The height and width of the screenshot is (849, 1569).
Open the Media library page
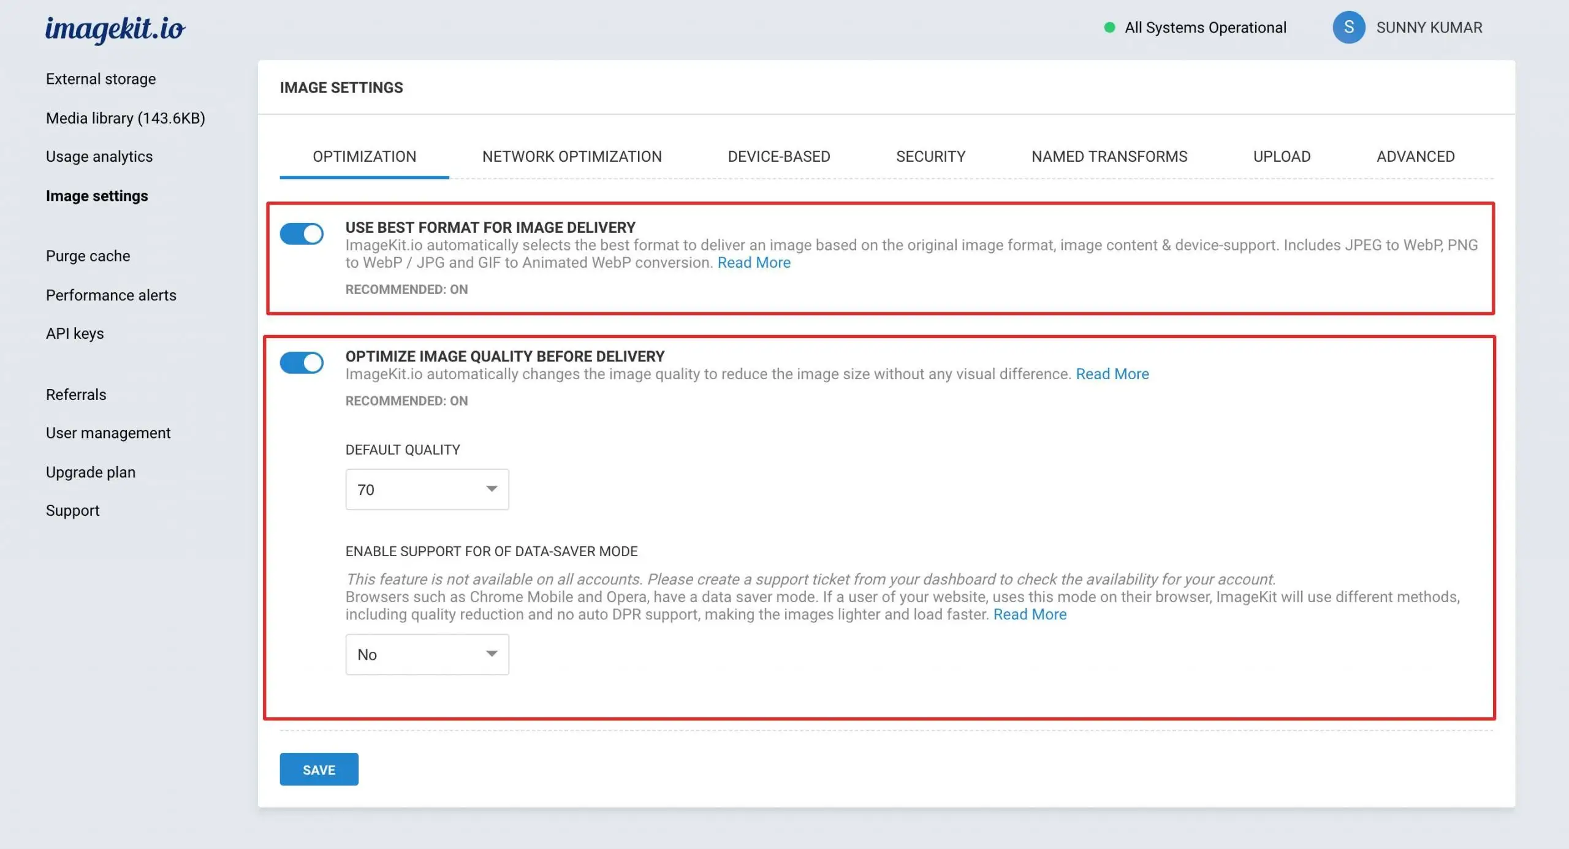click(126, 118)
